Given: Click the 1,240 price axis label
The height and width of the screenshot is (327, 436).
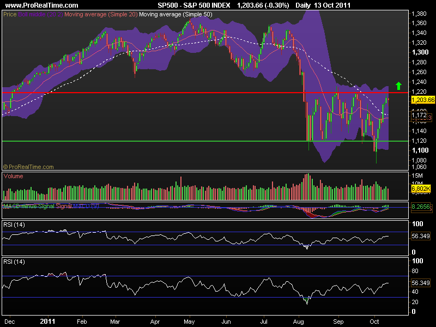Looking at the screenshot, I should 419,82.
